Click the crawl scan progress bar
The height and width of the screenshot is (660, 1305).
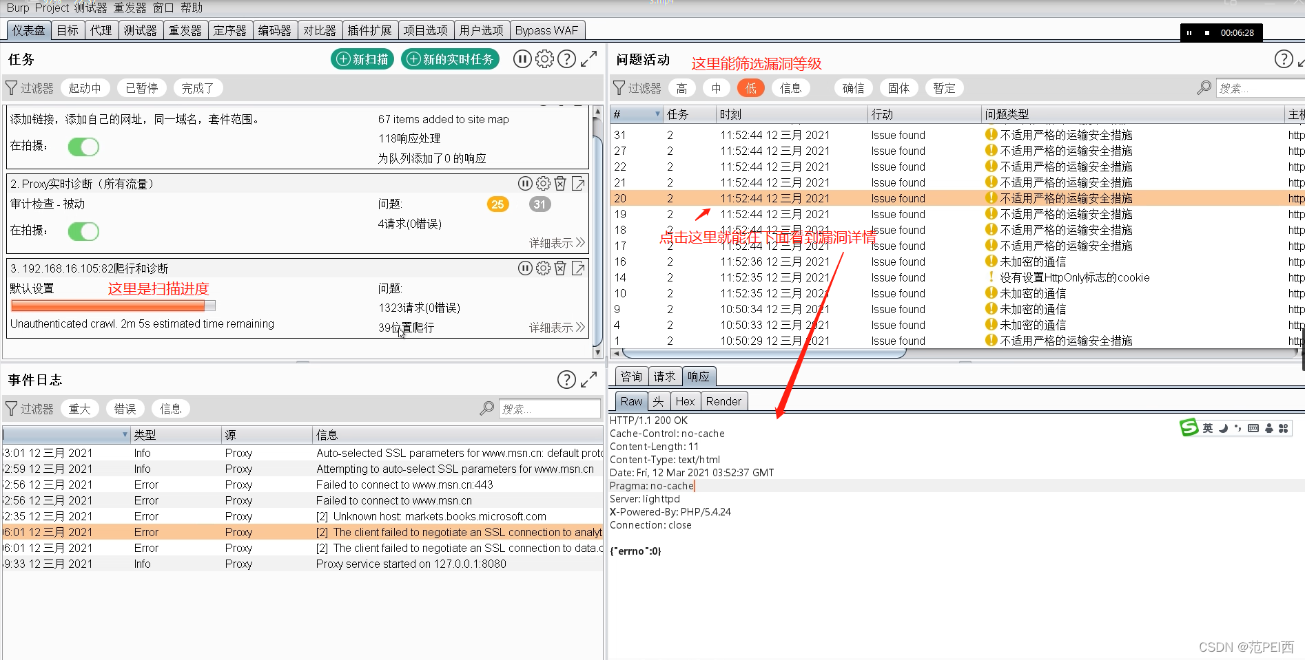(x=113, y=306)
